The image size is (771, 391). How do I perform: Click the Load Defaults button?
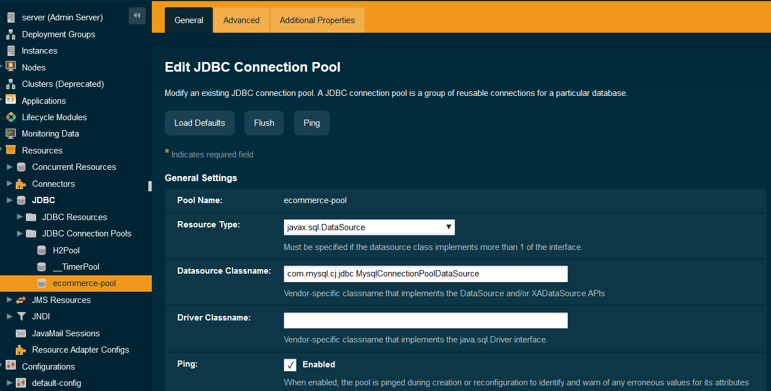click(199, 122)
